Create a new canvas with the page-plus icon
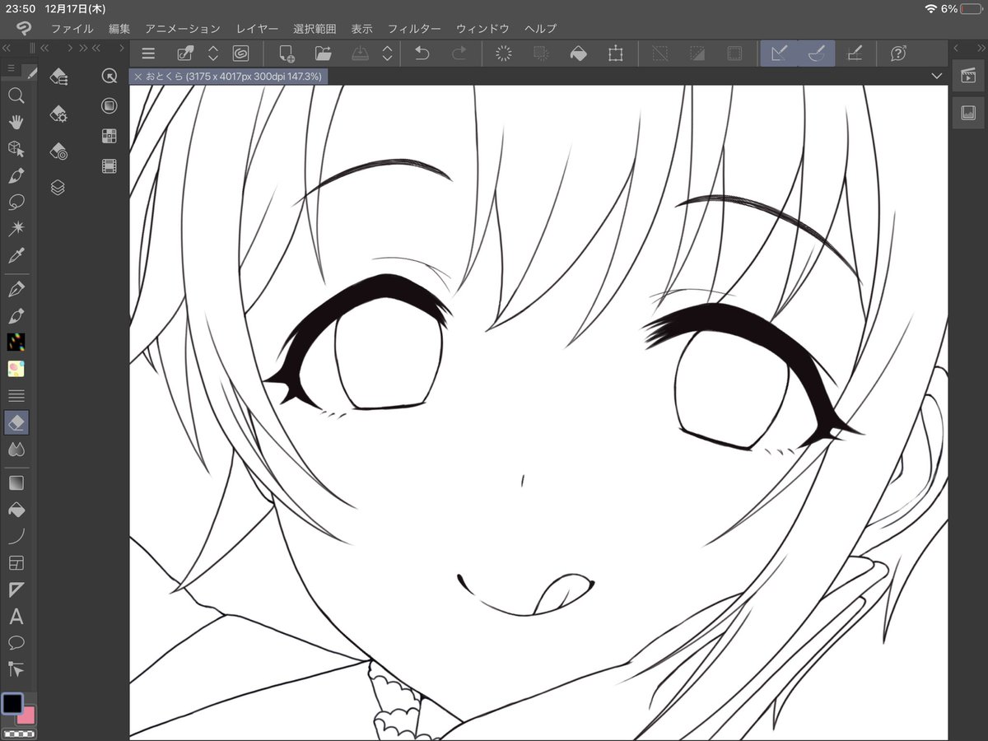Screen dimensions: 988x741 (x=287, y=54)
